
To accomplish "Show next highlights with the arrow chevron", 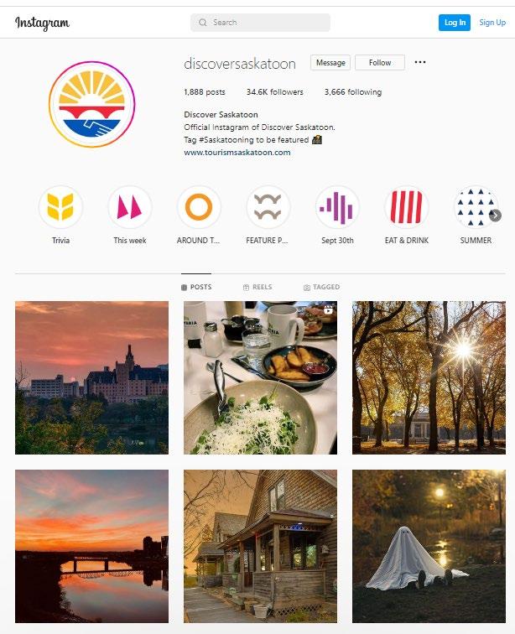I will 495,216.
